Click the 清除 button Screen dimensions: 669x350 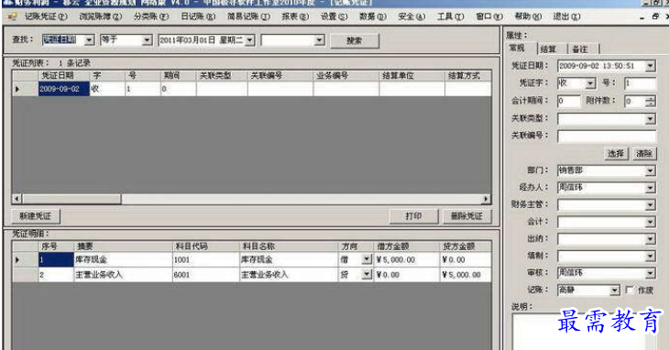click(644, 154)
